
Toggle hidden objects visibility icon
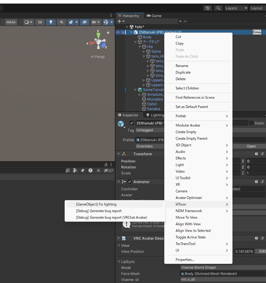(x=84, y=22)
